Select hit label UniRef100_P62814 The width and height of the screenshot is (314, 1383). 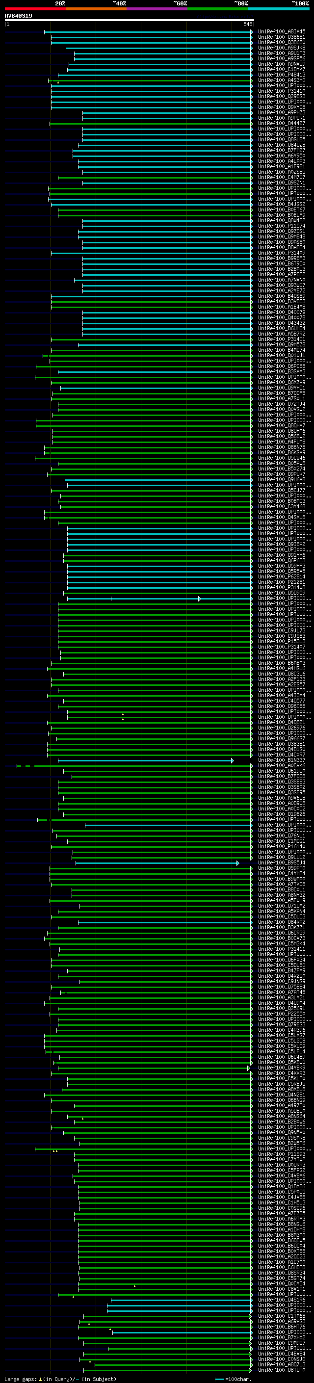point(282,576)
